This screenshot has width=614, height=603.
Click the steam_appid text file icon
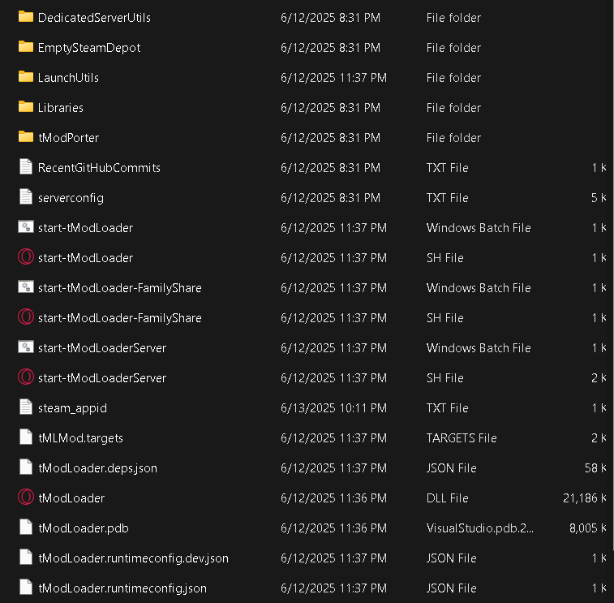click(x=26, y=407)
